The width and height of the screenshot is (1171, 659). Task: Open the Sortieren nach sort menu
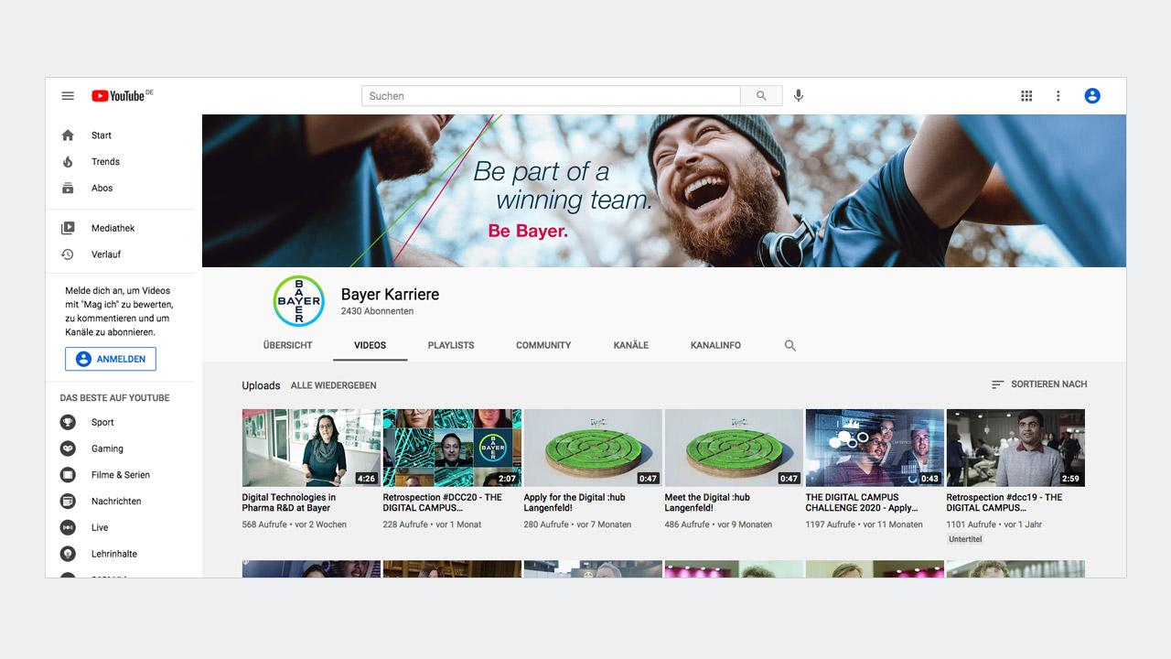[1039, 384]
